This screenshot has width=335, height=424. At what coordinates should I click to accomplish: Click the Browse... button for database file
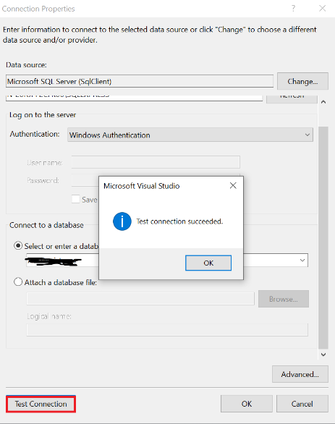tap(284, 299)
